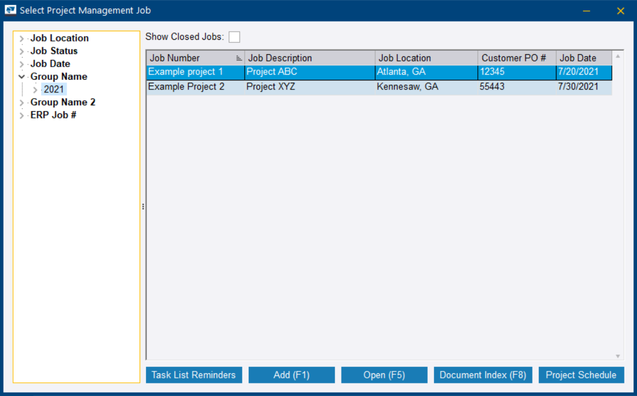Click the sort indicator in Job Number header

239,58
